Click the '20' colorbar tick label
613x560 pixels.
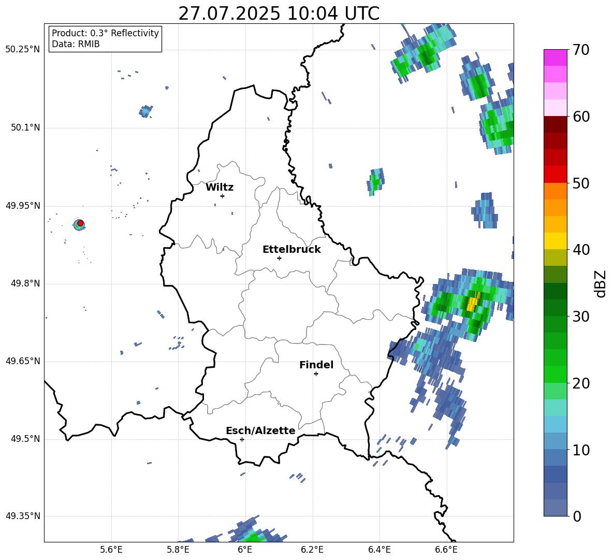pos(581,383)
